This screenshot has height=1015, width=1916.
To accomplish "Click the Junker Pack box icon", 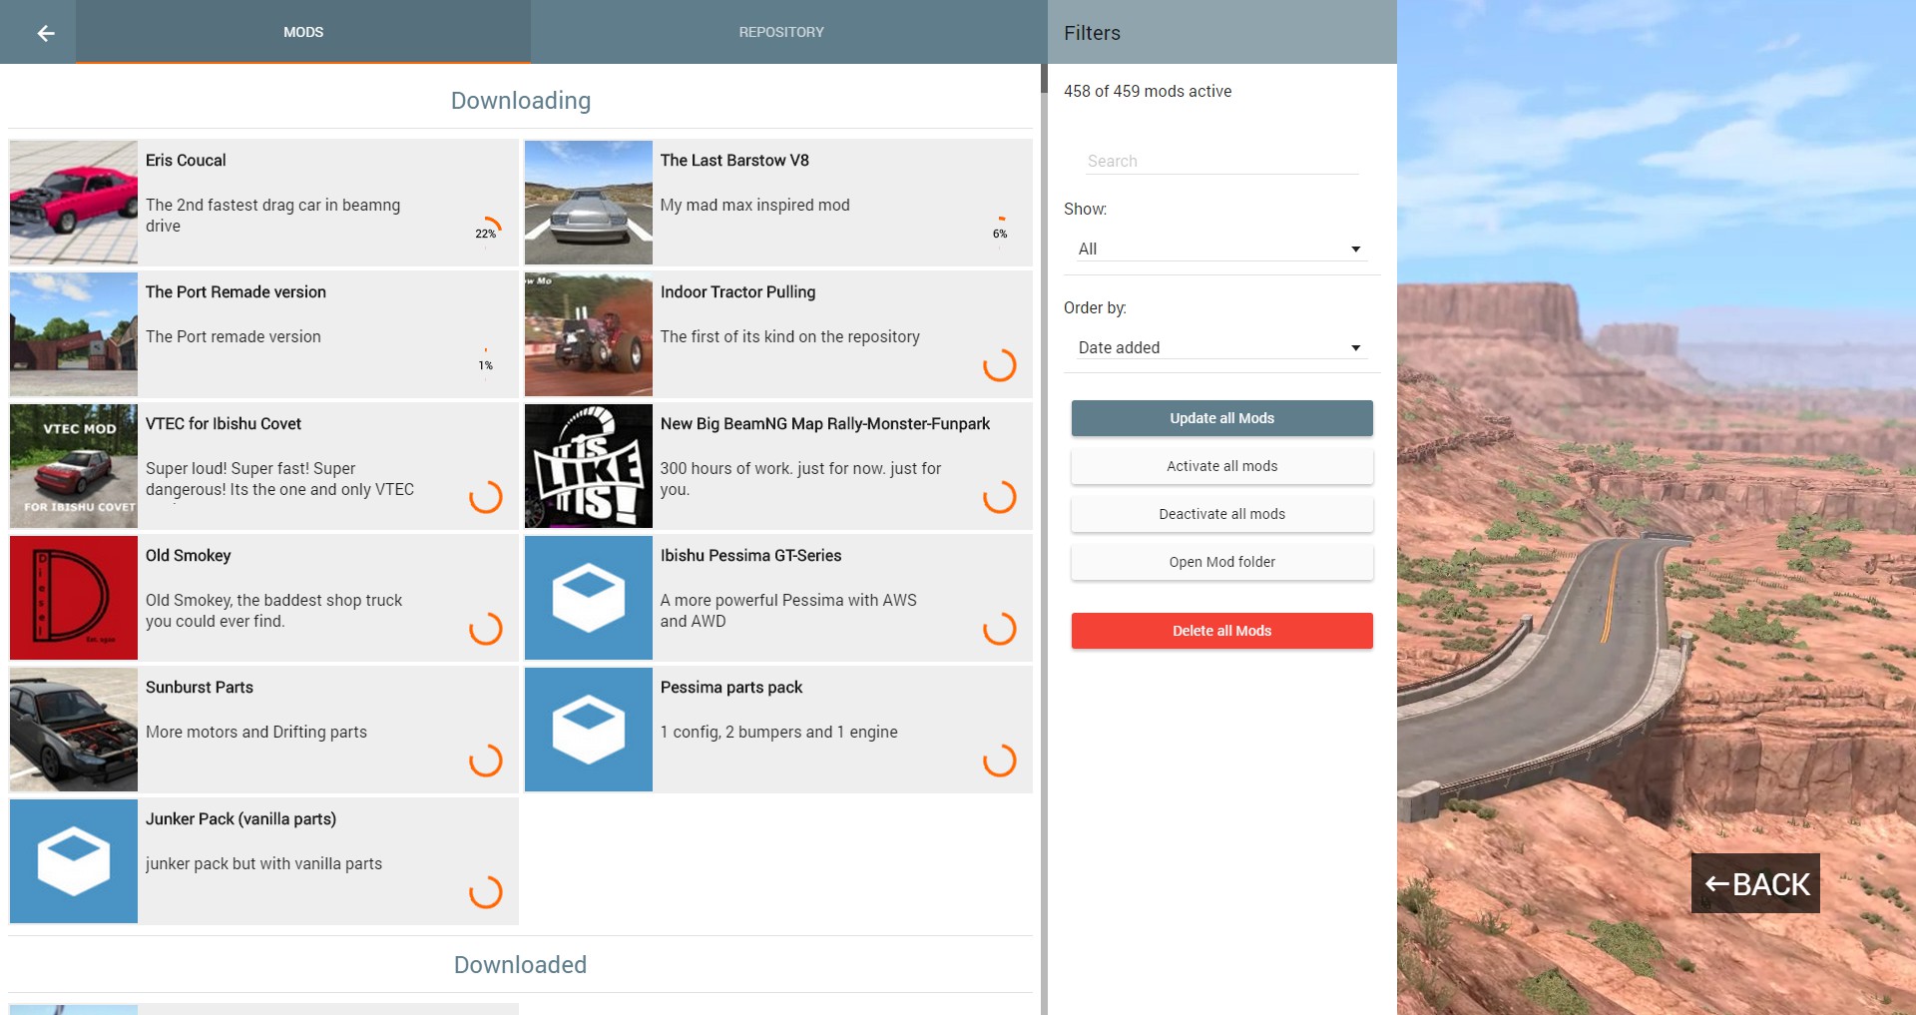I will pyautogui.click(x=74, y=861).
